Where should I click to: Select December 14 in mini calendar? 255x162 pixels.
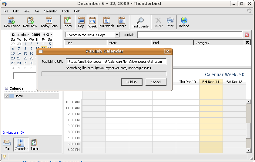tap(19, 53)
